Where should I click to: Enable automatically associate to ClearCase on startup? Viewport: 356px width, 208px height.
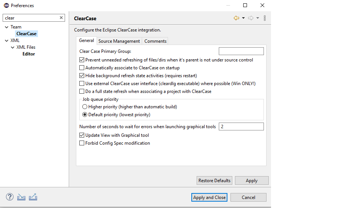click(x=82, y=68)
